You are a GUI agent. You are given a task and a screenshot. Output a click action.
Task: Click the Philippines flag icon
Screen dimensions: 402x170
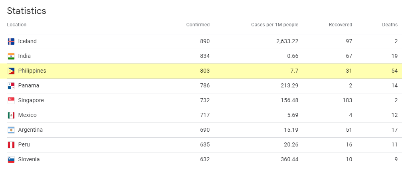11,71
